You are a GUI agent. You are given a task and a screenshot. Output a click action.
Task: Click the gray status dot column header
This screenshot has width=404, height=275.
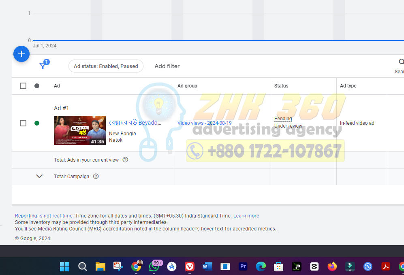click(37, 86)
